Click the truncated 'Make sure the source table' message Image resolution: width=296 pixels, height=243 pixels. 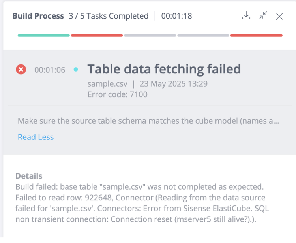click(148, 121)
